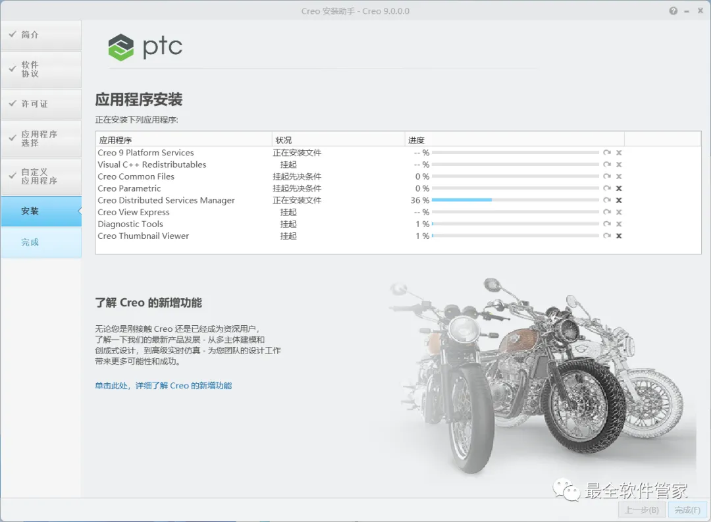Cancel Creo View Express installation
Viewport: 711px width, 522px height.
point(619,212)
